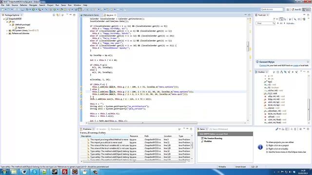
Task: Click the green Run toolbar button
Action: coord(33,10)
